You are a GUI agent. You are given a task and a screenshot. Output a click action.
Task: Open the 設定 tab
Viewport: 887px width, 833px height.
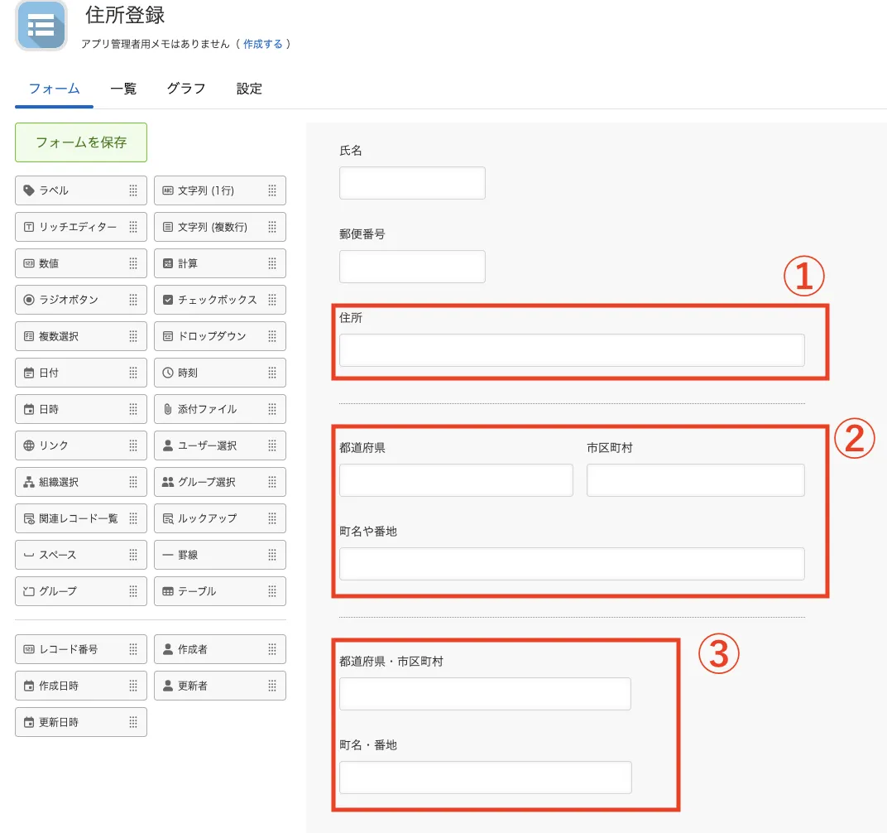[x=250, y=89]
